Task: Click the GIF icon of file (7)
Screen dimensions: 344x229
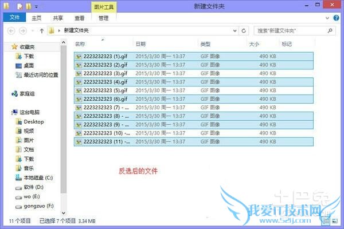Action: pyautogui.click(x=79, y=108)
